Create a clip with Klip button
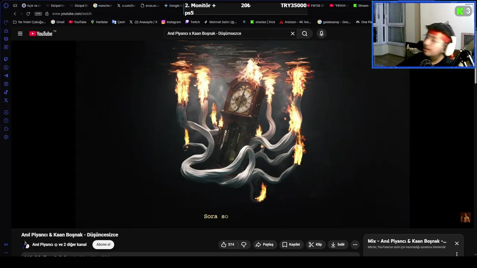 315,245
